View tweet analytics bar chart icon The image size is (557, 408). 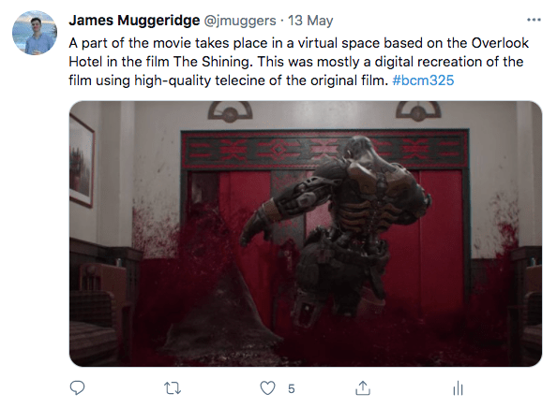pos(458,388)
